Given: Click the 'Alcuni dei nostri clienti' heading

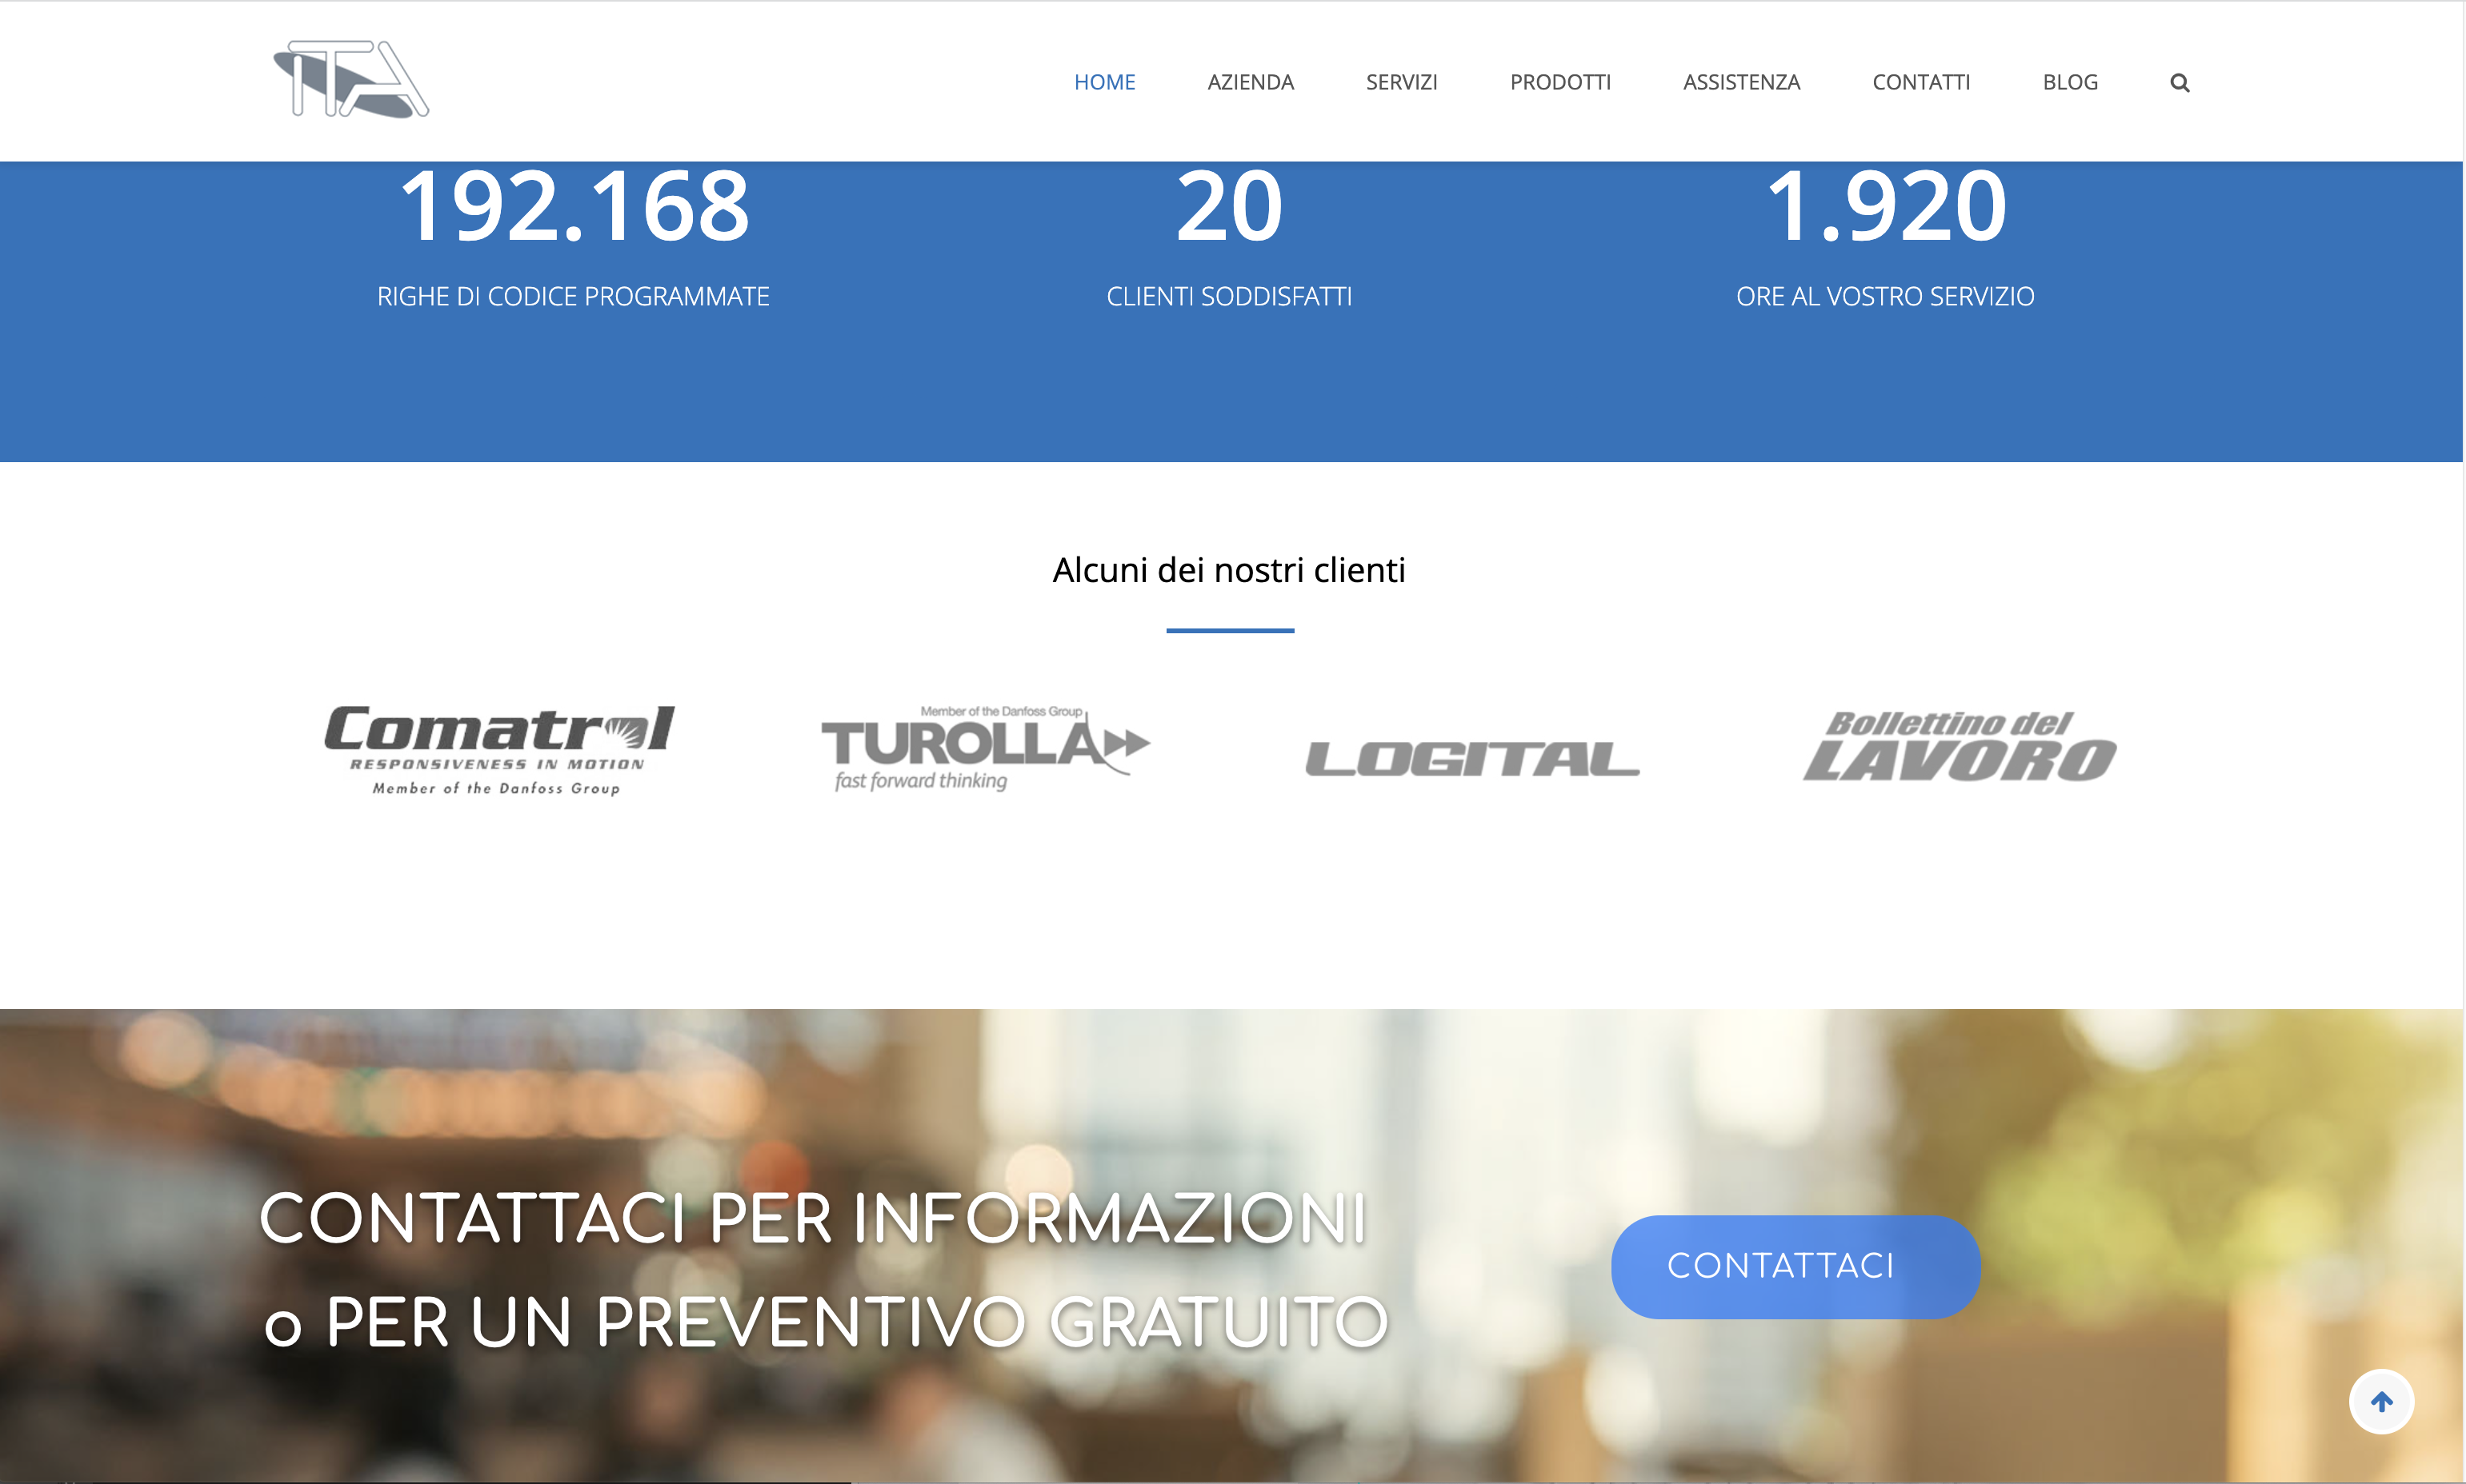Looking at the screenshot, I should click(x=1230, y=570).
